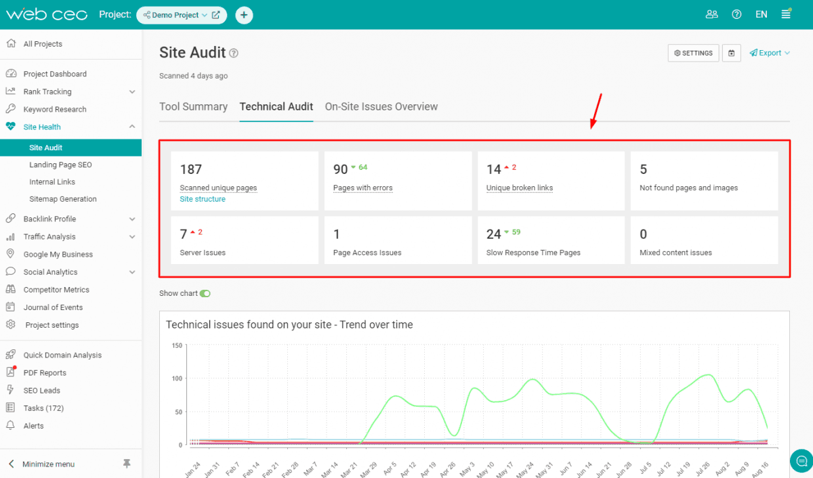Open the Not found pages and images card

point(704,181)
